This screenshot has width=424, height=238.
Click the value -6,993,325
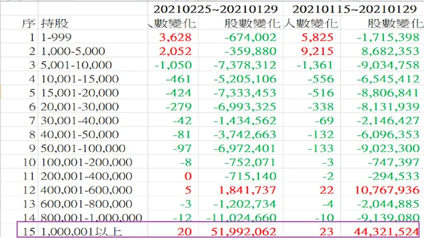(x=245, y=107)
